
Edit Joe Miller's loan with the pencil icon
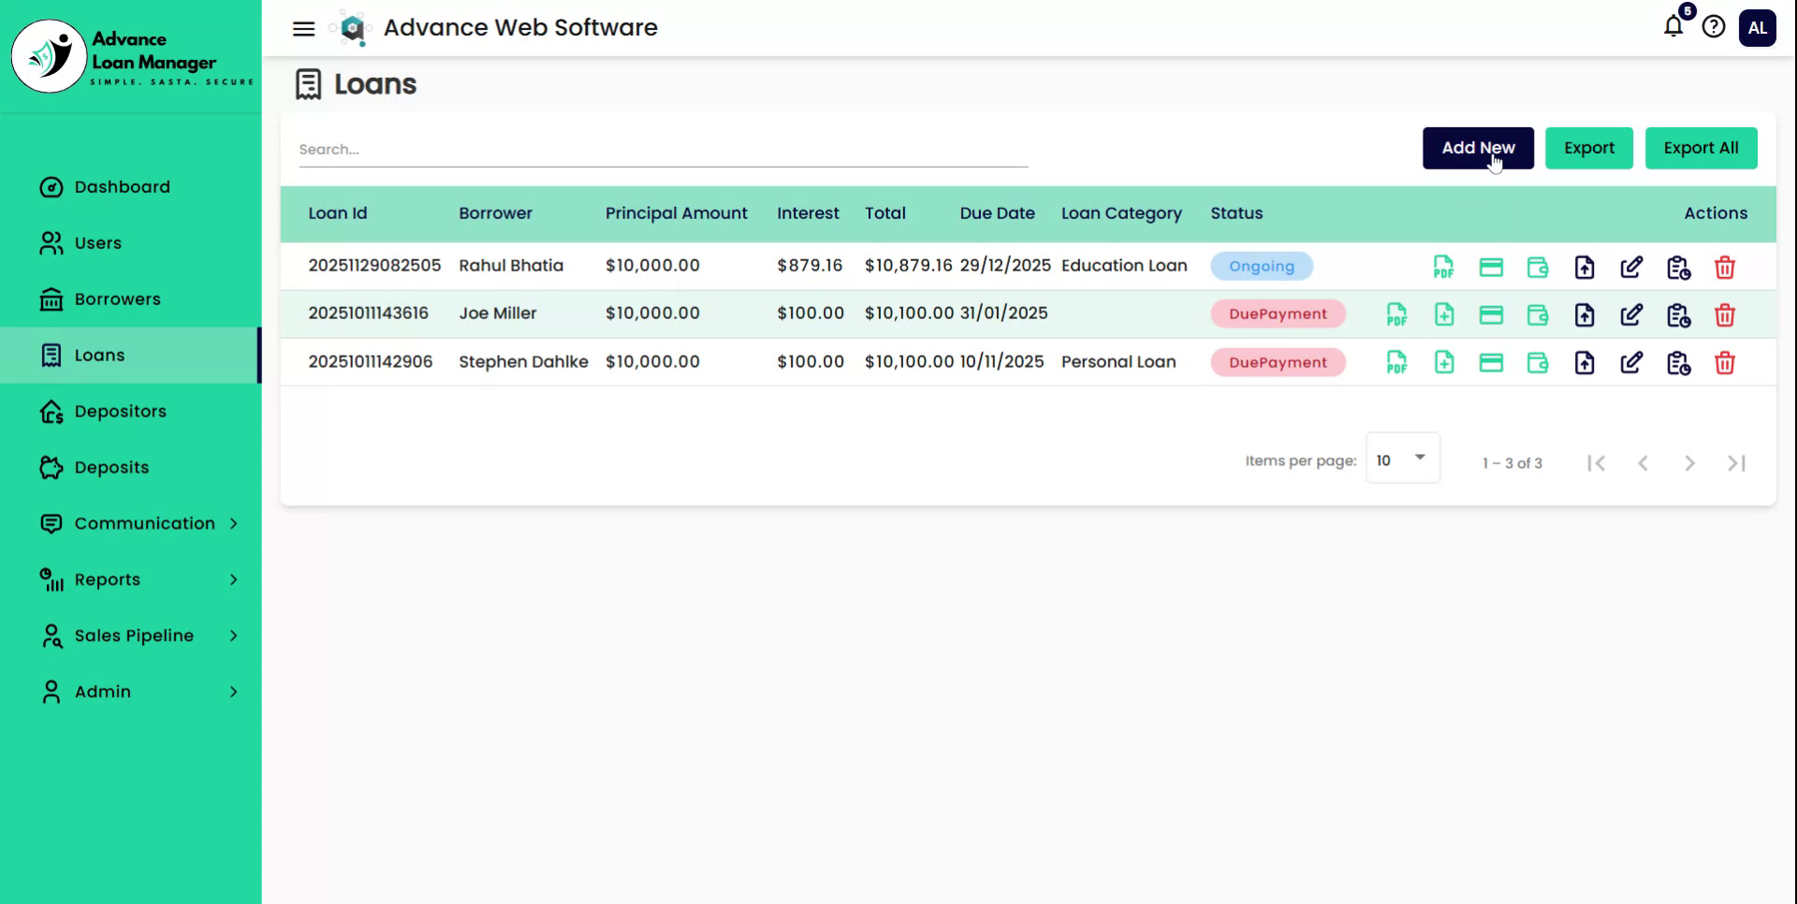coord(1631,315)
